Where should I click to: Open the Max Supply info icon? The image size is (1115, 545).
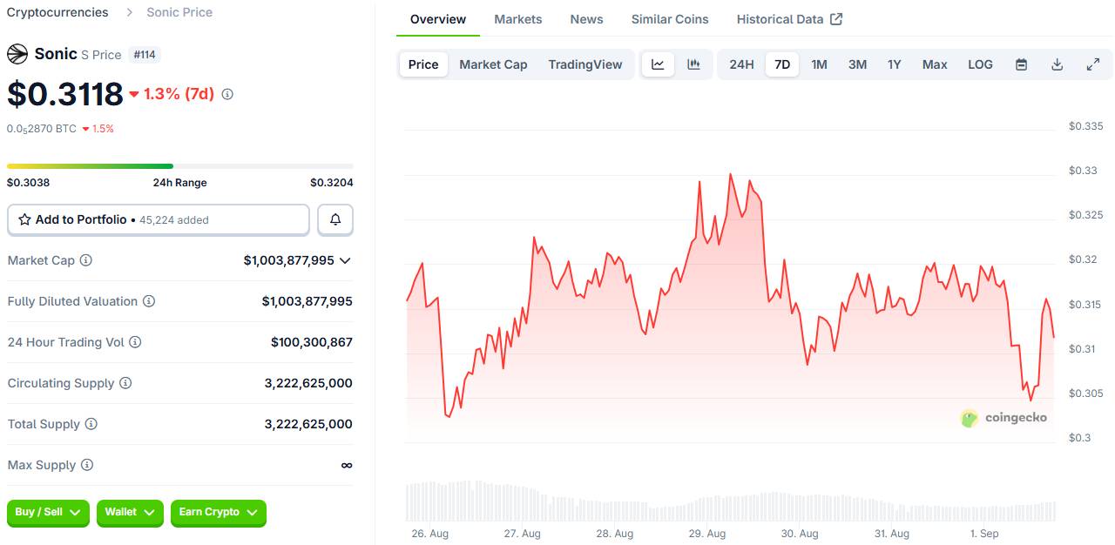[x=87, y=465]
